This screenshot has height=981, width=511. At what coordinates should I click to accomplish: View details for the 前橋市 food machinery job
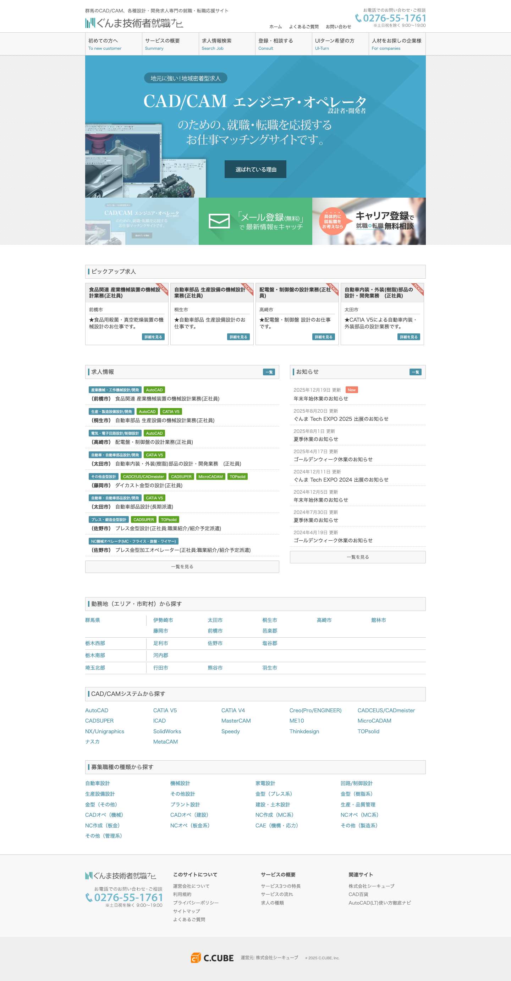click(153, 337)
